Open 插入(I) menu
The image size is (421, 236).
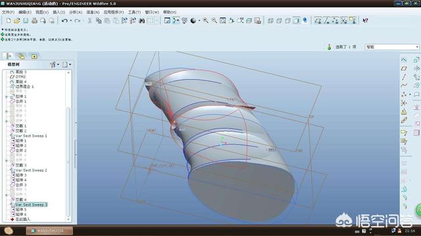coord(59,12)
